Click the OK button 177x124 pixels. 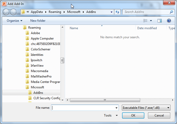click(x=133, y=115)
